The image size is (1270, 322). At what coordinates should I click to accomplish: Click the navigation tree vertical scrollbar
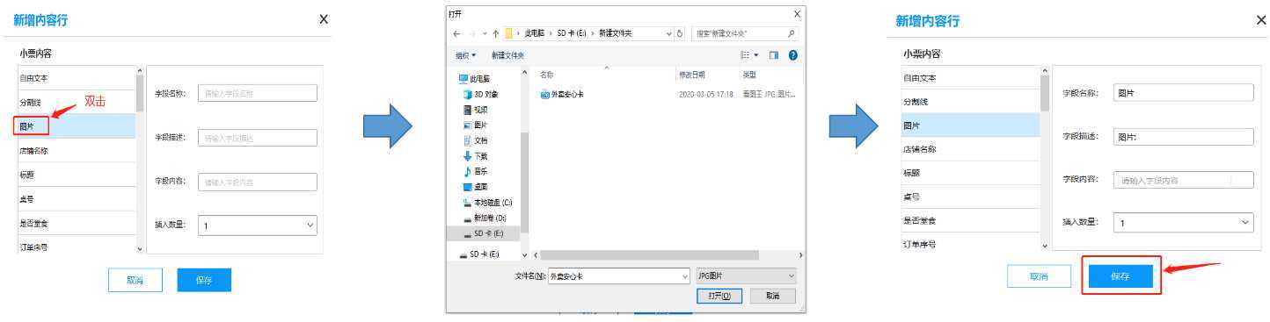[x=526, y=182]
